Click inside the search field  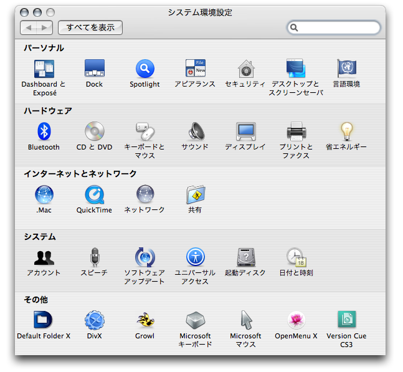(x=338, y=27)
